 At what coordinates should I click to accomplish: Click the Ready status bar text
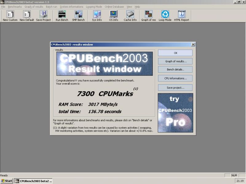pyautogui.click(x=4, y=175)
